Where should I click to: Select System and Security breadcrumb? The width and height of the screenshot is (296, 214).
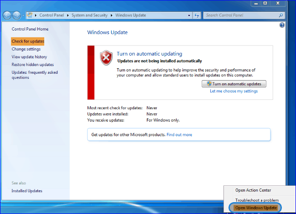pyautogui.click(x=89, y=15)
